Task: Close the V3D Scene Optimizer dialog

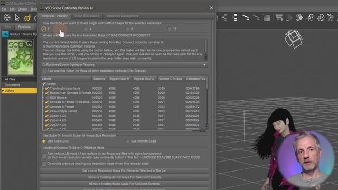Action: click(211, 8)
